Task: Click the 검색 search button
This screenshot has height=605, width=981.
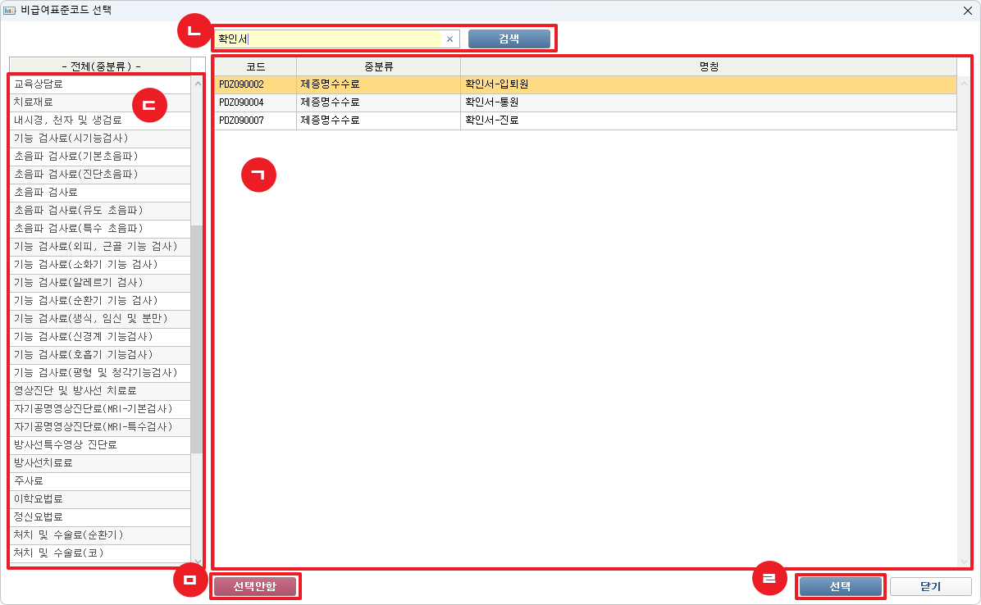Action: 509,39
